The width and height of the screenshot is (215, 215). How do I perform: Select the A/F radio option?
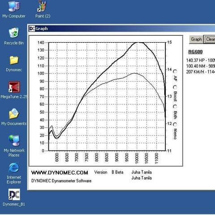click(x=175, y=71)
